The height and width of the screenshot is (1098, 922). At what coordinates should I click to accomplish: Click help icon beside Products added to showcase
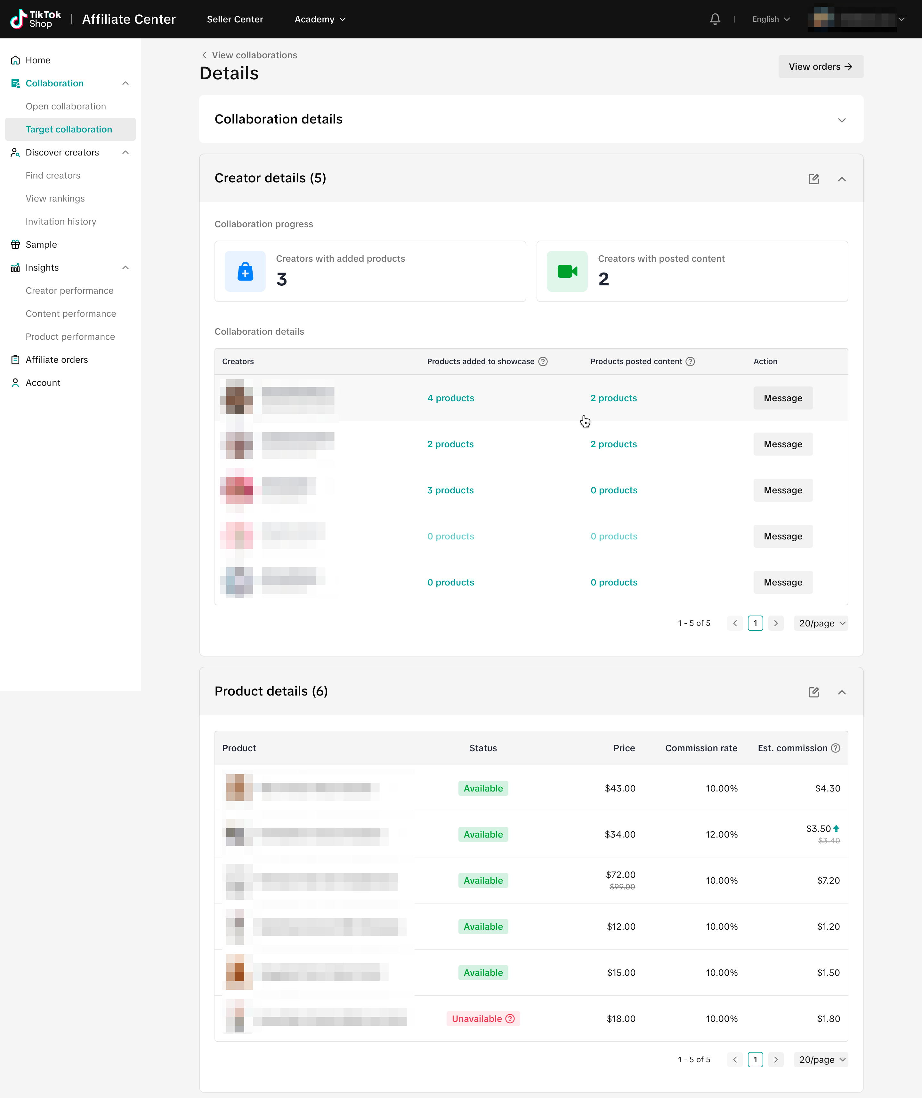pos(543,361)
